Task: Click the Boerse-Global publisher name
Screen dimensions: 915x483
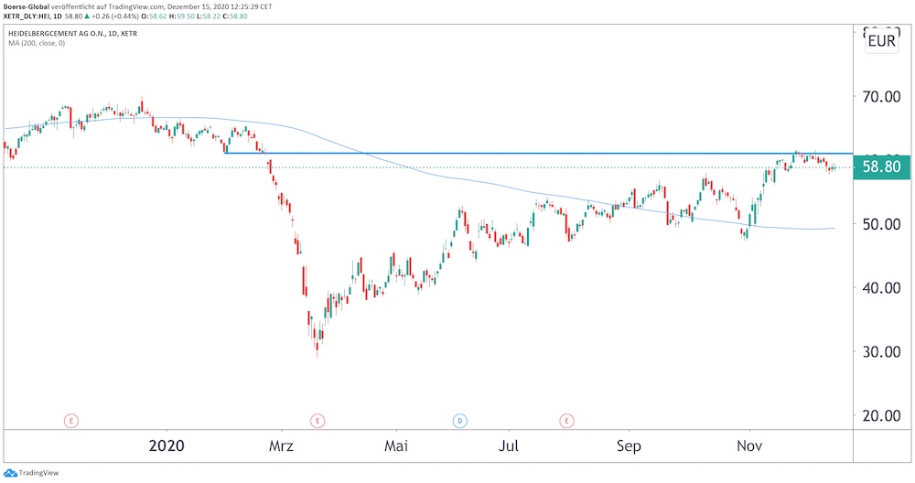Action: click(x=26, y=6)
